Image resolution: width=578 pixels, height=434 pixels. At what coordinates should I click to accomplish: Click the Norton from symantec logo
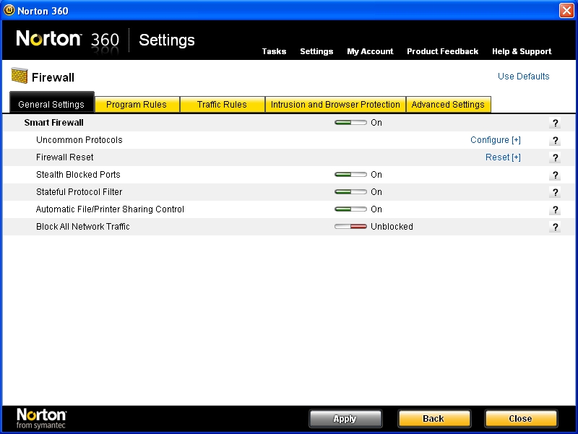click(x=41, y=418)
